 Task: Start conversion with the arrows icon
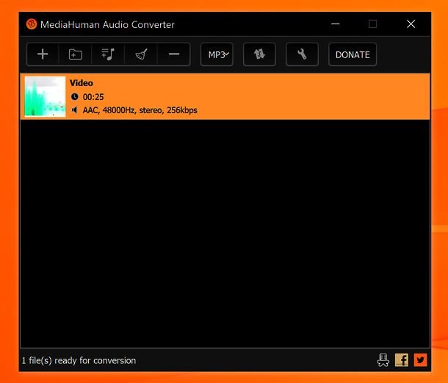259,54
